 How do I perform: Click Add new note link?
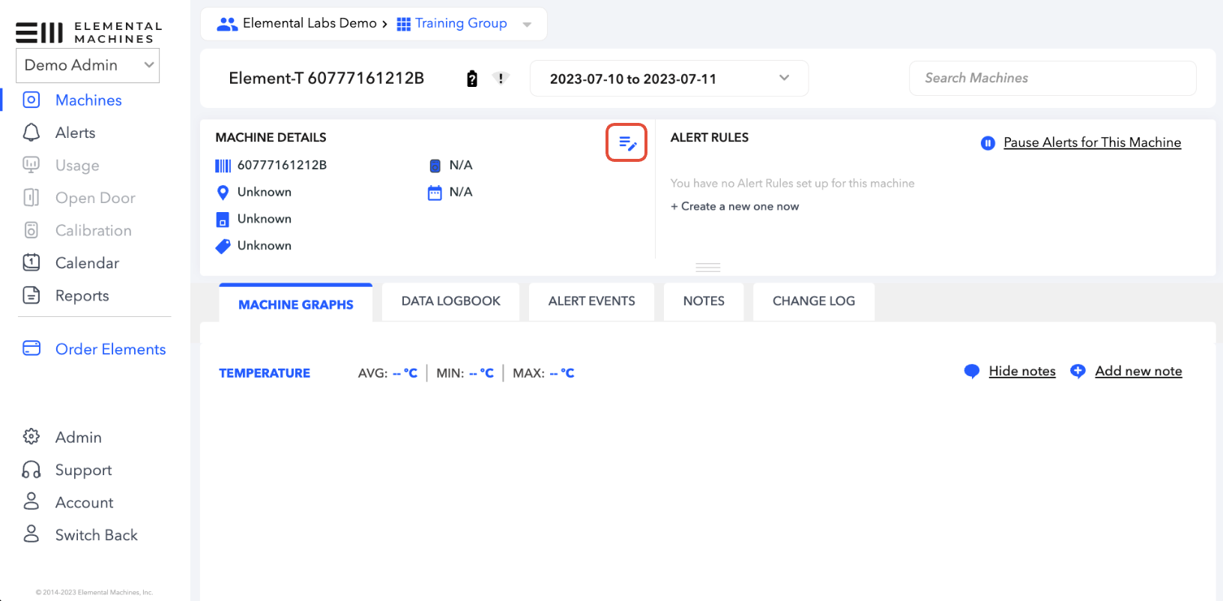(1138, 371)
